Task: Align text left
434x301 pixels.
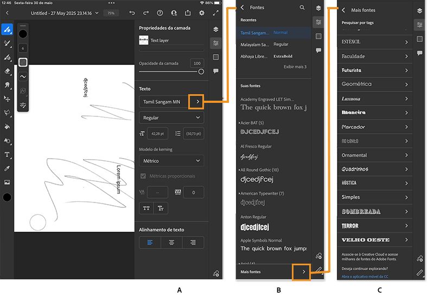Action: [x=150, y=243]
